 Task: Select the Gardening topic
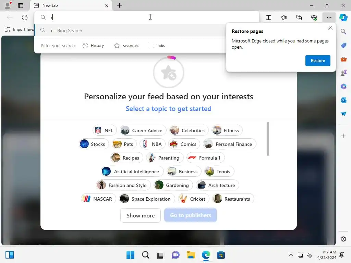point(173,185)
